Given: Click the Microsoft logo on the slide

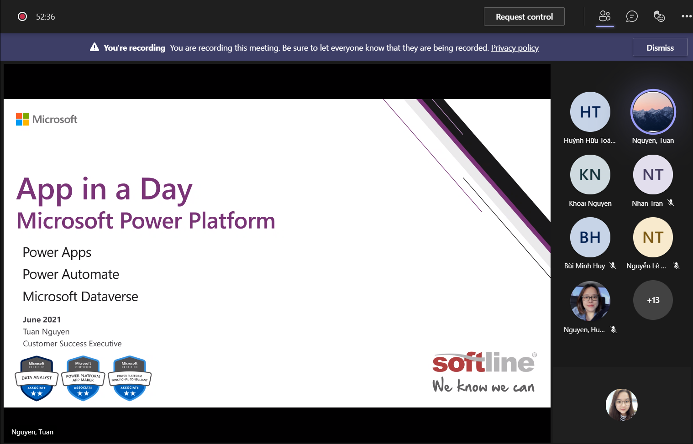Looking at the screenshot, I should coord(47,120).
